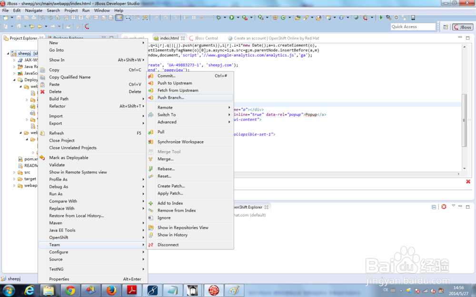
Task: Click the red X icon below editor
Action: pos(468,182)
